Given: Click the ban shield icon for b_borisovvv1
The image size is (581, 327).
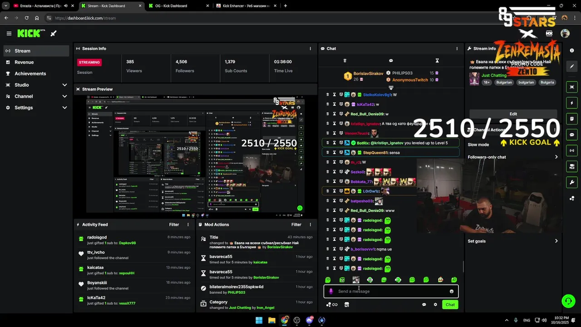Looking at the screenshot, I should pos(341,249).
